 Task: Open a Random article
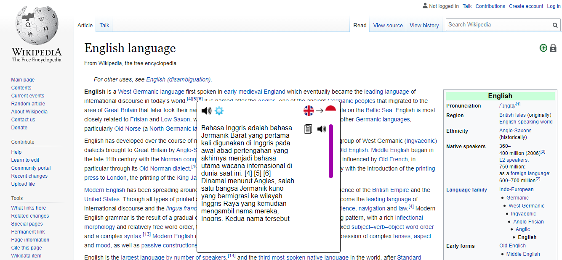point(28,104)
